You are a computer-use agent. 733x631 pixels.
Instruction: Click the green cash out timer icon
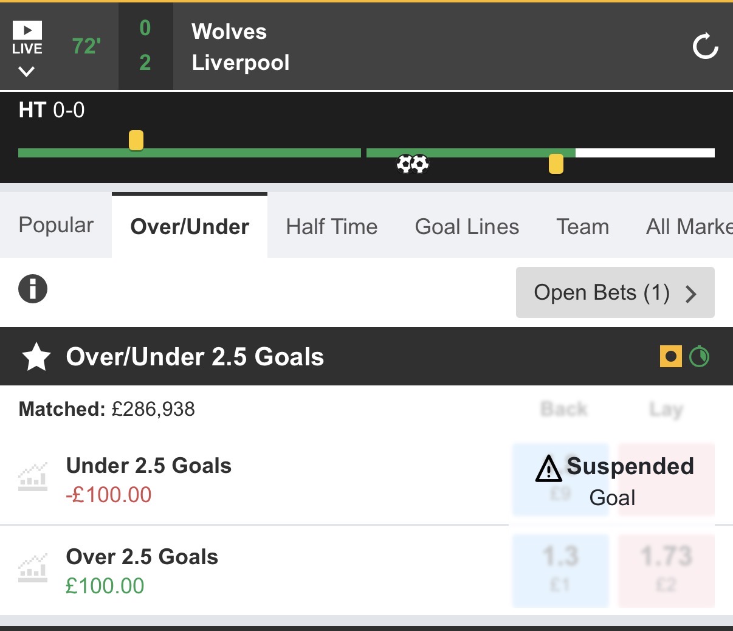(x=699, y=357)
